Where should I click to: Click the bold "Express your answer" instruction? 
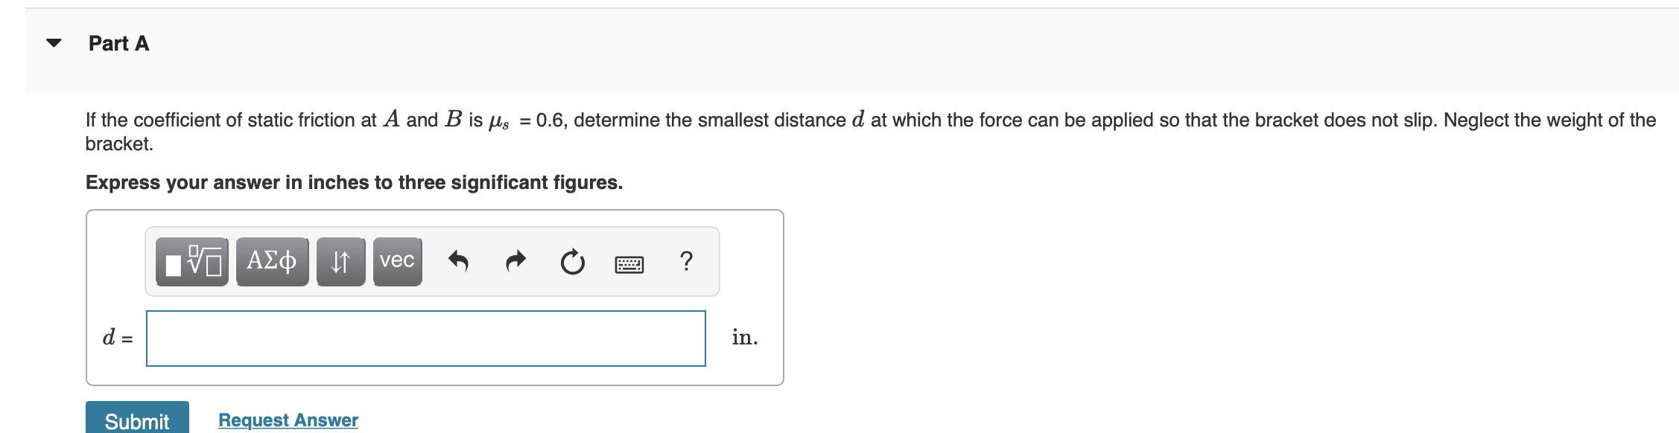pyautogui.click(x=354, y=183)
